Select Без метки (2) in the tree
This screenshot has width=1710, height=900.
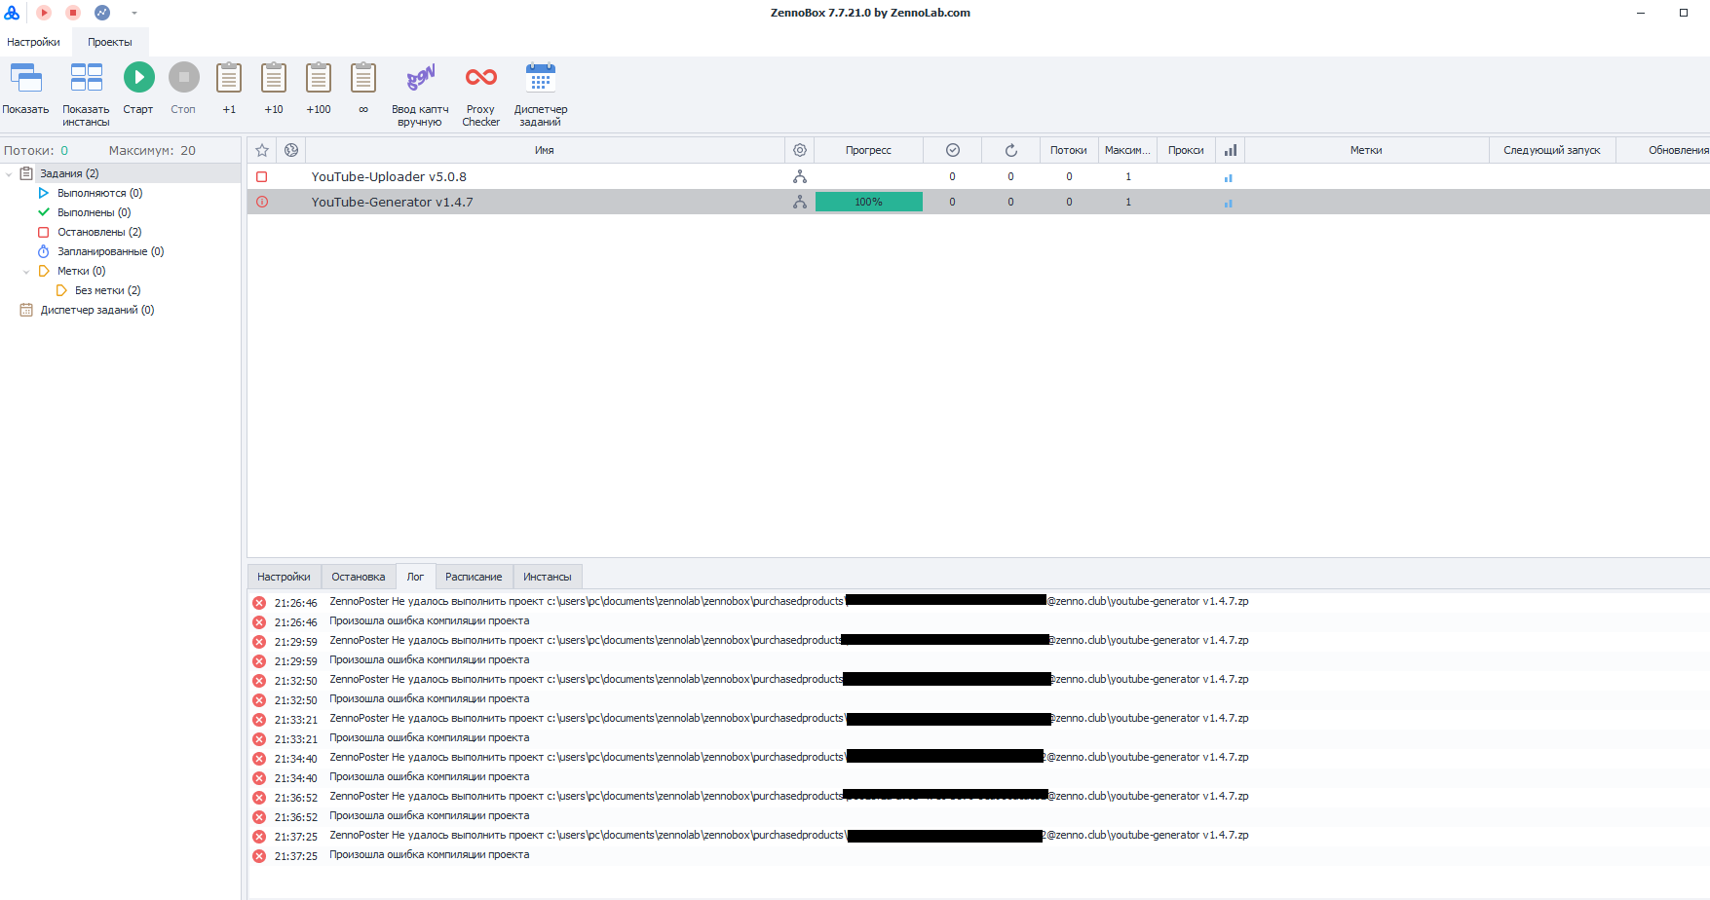107,290
